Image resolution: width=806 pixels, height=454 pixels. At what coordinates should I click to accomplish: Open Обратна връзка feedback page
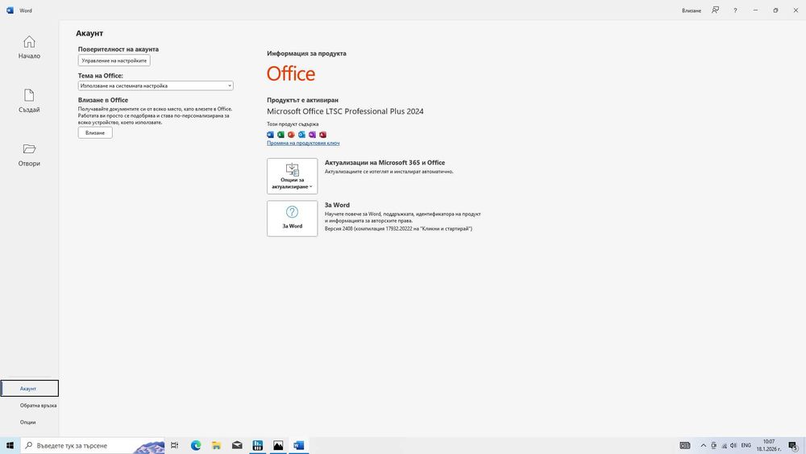click(x=38, y=405)
